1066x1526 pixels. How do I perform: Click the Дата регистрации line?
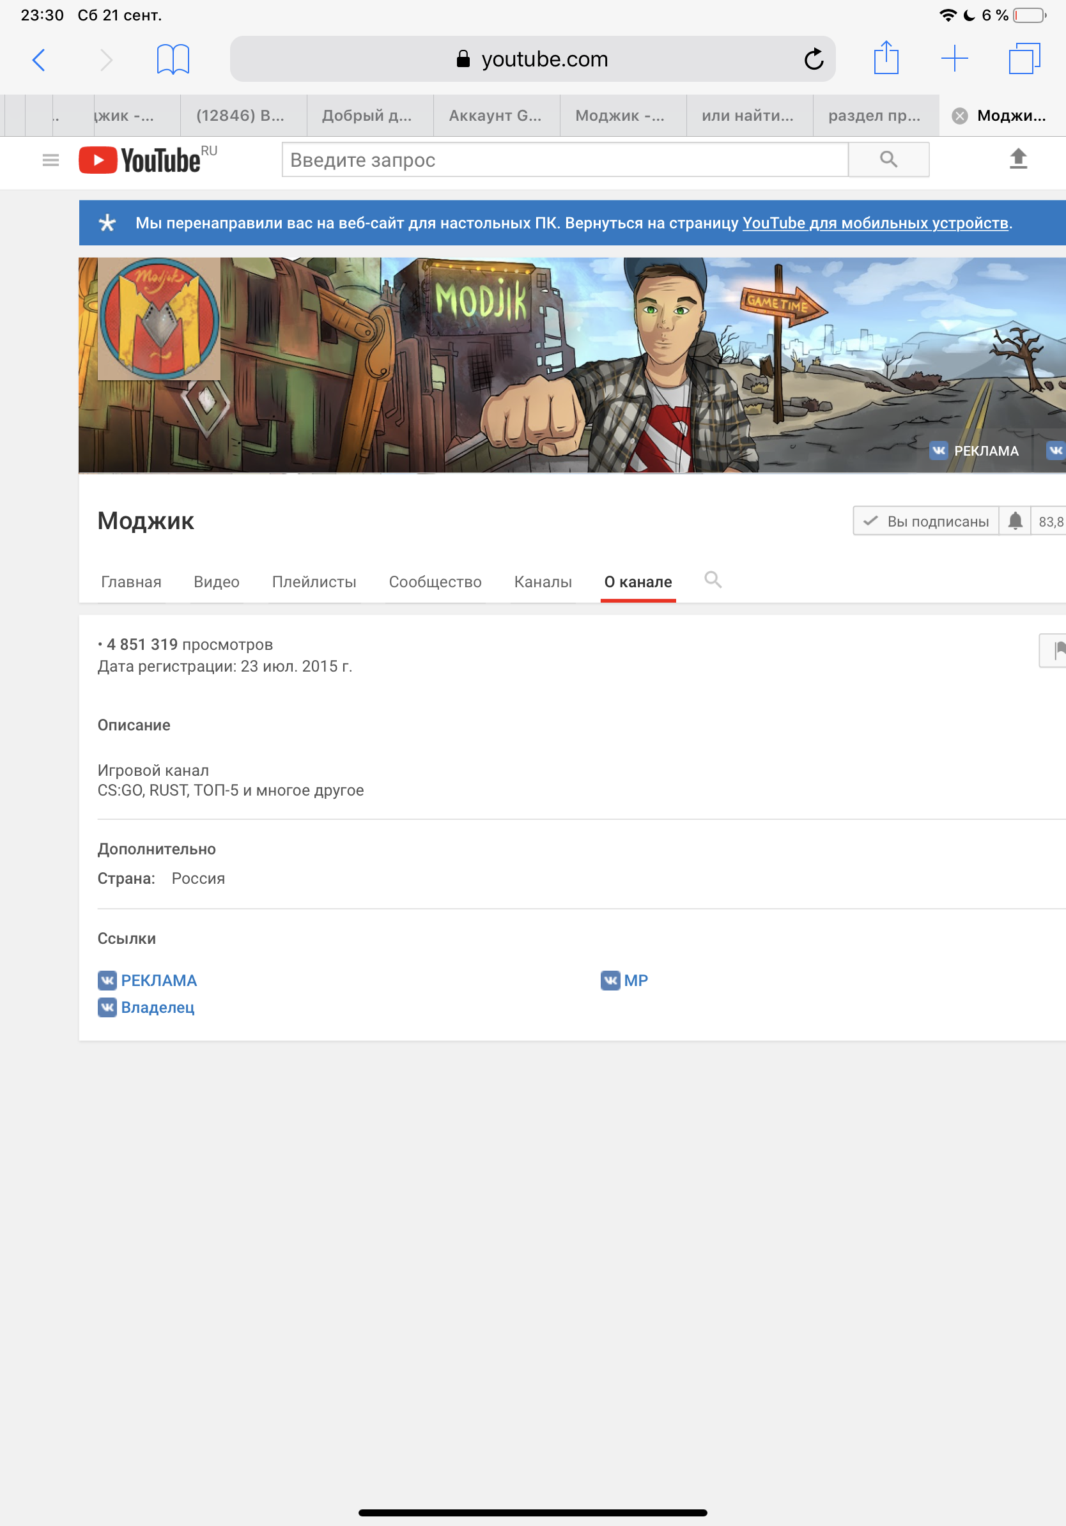pos(224,666)
